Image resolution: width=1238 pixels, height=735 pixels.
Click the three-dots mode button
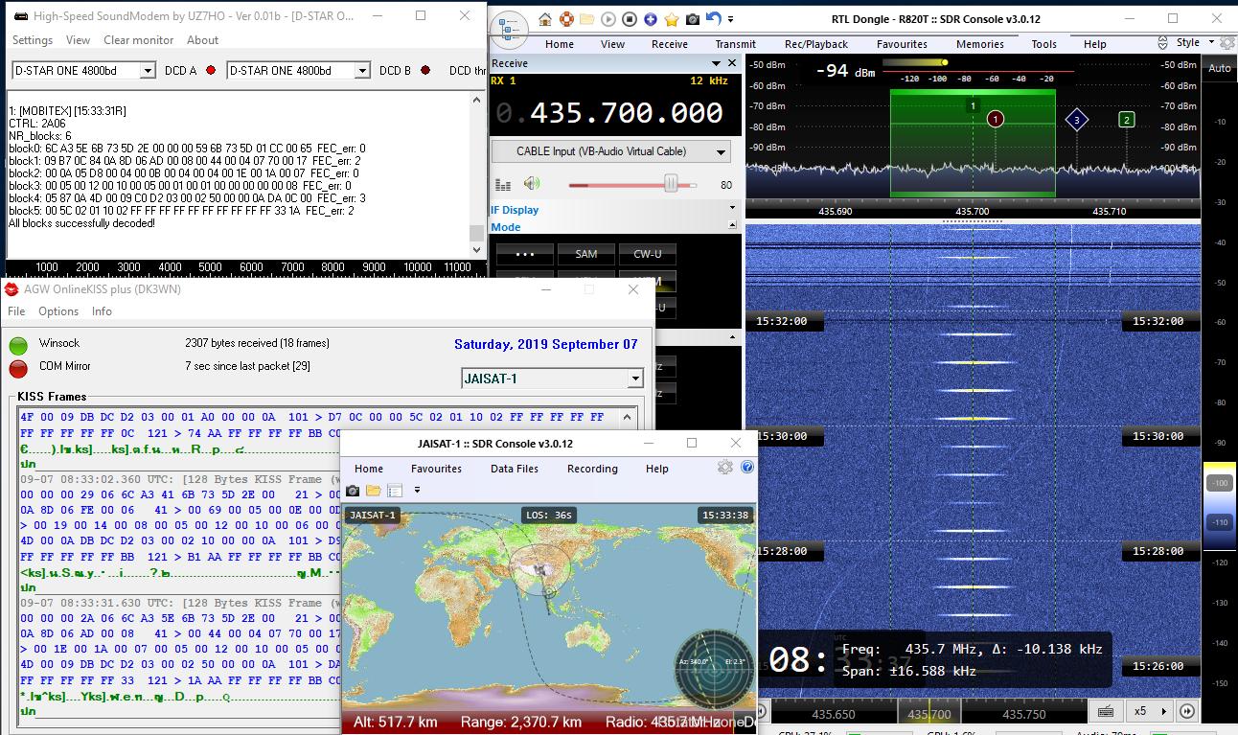(525, 254)
